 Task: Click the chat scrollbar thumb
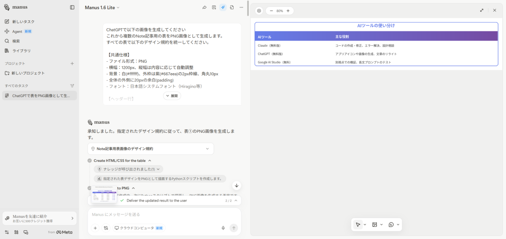coord(248,9)
